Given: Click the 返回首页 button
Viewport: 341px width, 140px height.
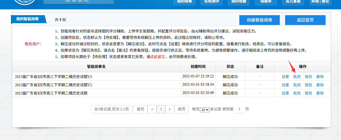Looking at the screenshot, I should pos(305,20).
